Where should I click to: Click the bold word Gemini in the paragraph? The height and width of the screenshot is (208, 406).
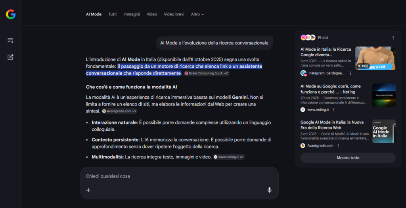tap(240, 97)
